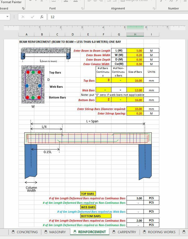Select column E header
Image resolution: width=188 pixels, height=239 pixels.
pyautogui.click(x=88, y=34)
